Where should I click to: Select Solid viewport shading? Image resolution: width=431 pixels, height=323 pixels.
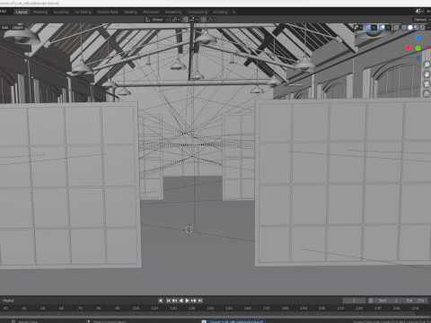point(410,28)
